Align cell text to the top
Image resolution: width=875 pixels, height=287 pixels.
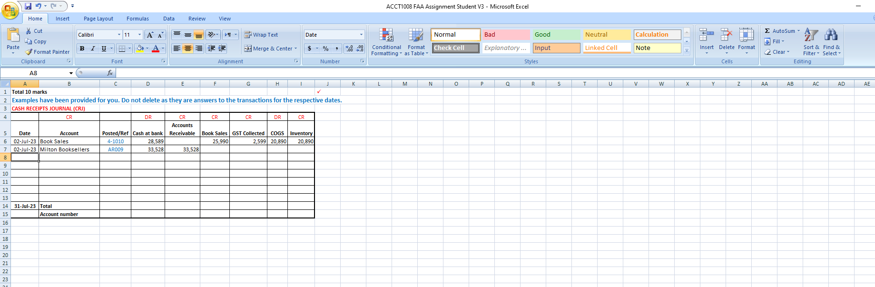tap(177, 35)
